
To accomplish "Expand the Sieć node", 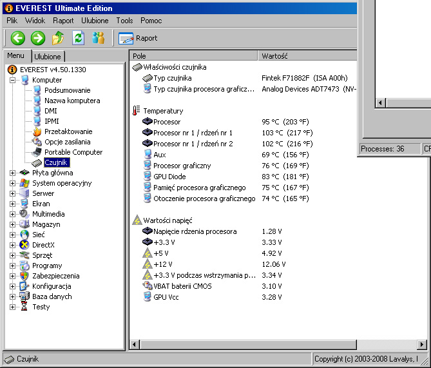I will click(12, 235).
